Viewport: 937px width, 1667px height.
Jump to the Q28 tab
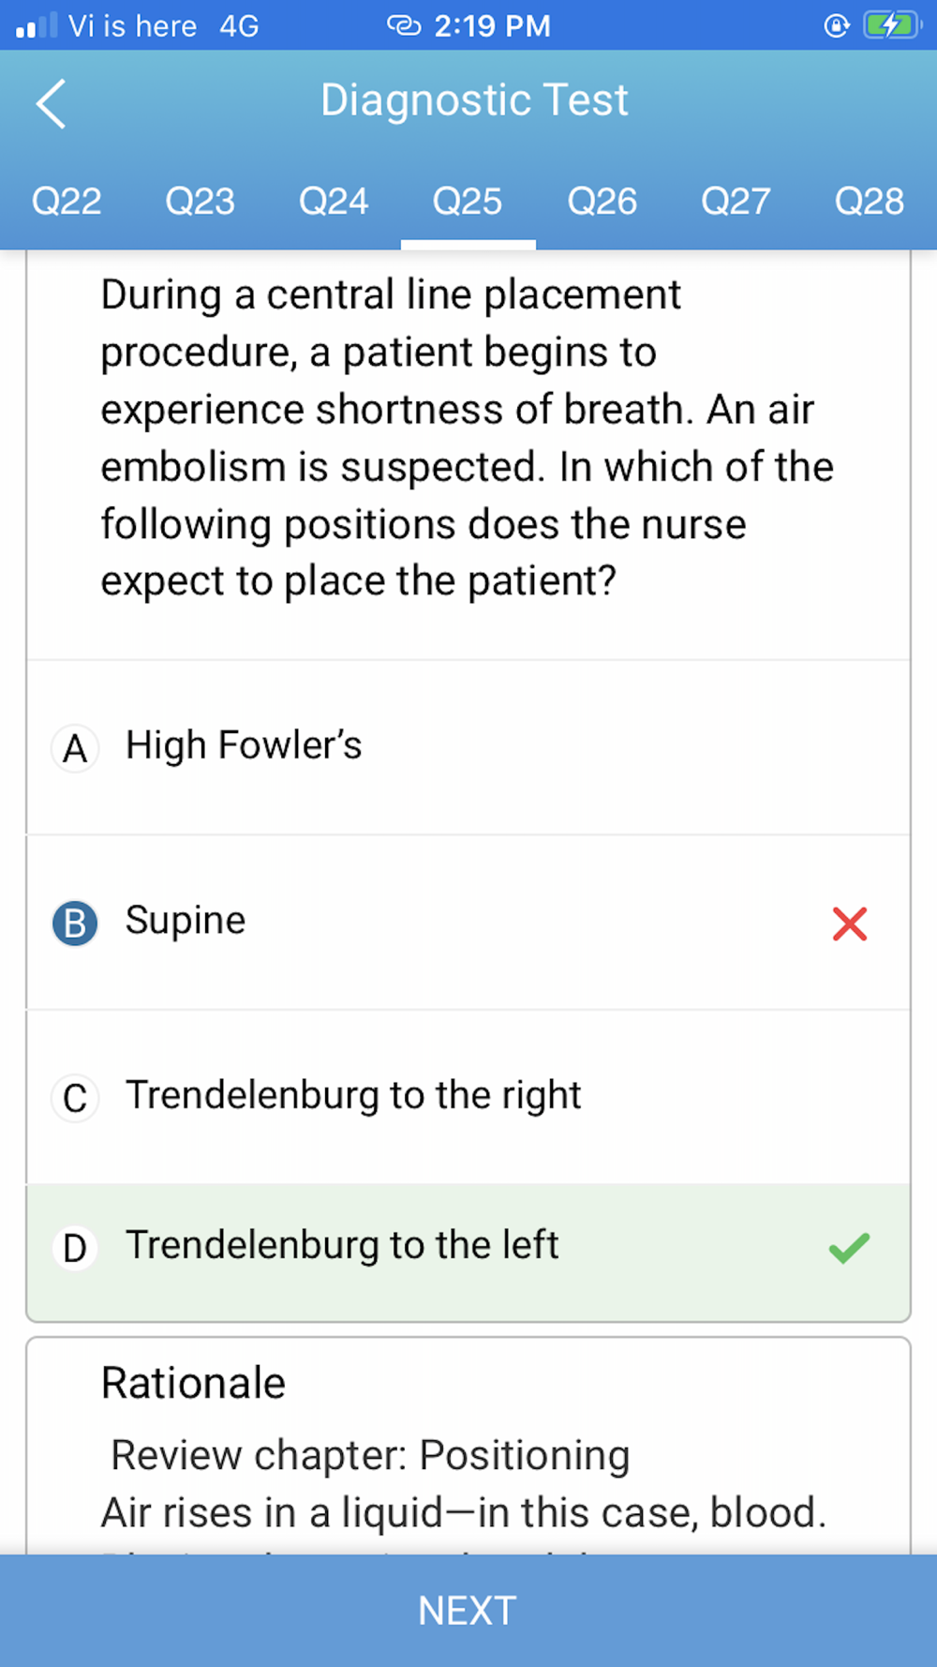870,202
